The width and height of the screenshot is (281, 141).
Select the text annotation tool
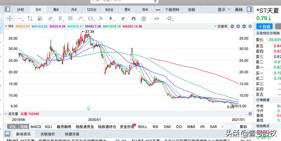coord(70,18)
